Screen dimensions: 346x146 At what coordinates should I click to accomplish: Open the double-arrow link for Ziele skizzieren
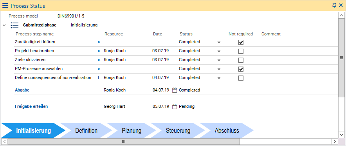tap(99, 60)
